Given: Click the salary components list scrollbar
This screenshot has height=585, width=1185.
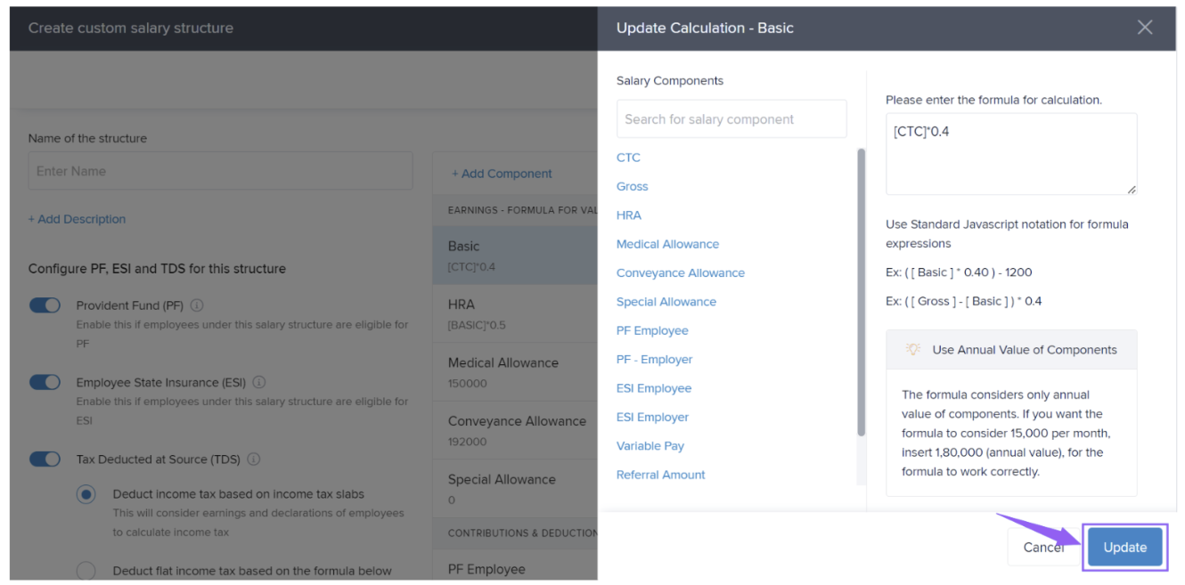Looking at the screenshot, I should point(861,294).
